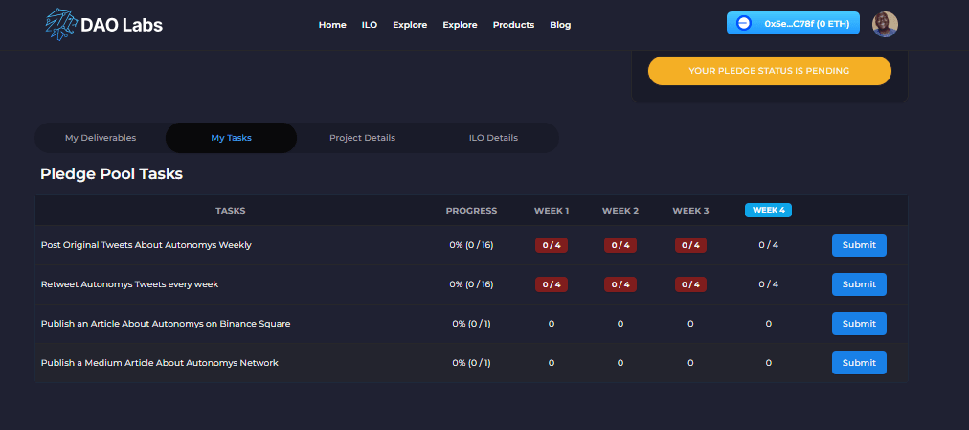Click the WEEK 2 column header
This screenshot has height=430, width=969.
tap(620, 211)
